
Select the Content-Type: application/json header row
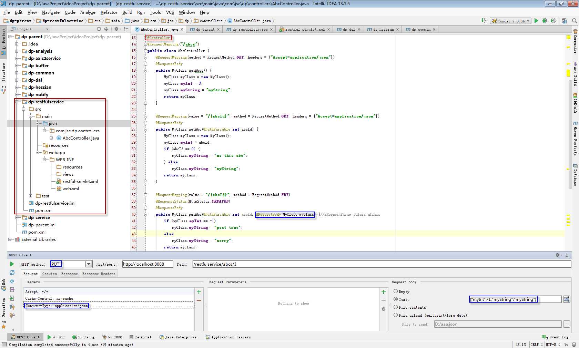pyautogui.click(x=109, y=306)
